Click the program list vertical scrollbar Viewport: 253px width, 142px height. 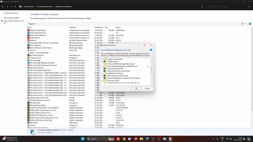tap(252, 69)
